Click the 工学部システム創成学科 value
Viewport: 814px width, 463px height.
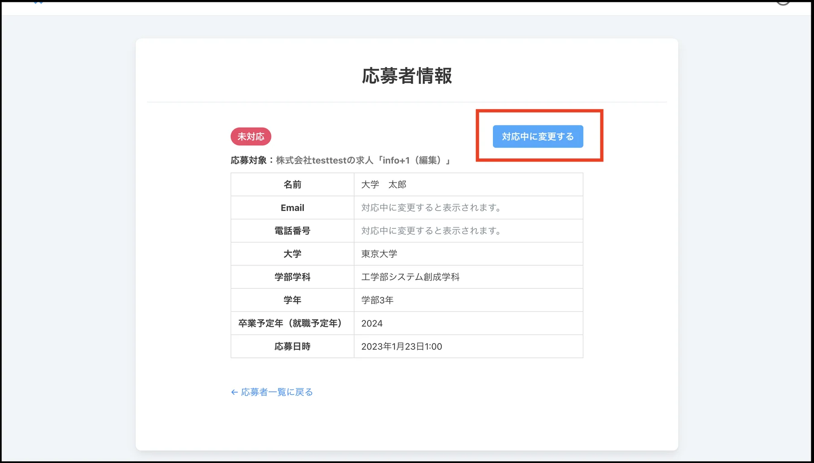pos(410,277)
